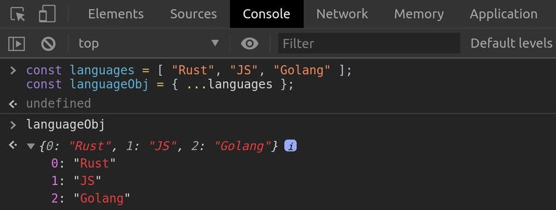The image size is (556, 210).
Task: Collapse the expanded languageObj object triangle
Action: pyautogui.click(x=31, y=146)
